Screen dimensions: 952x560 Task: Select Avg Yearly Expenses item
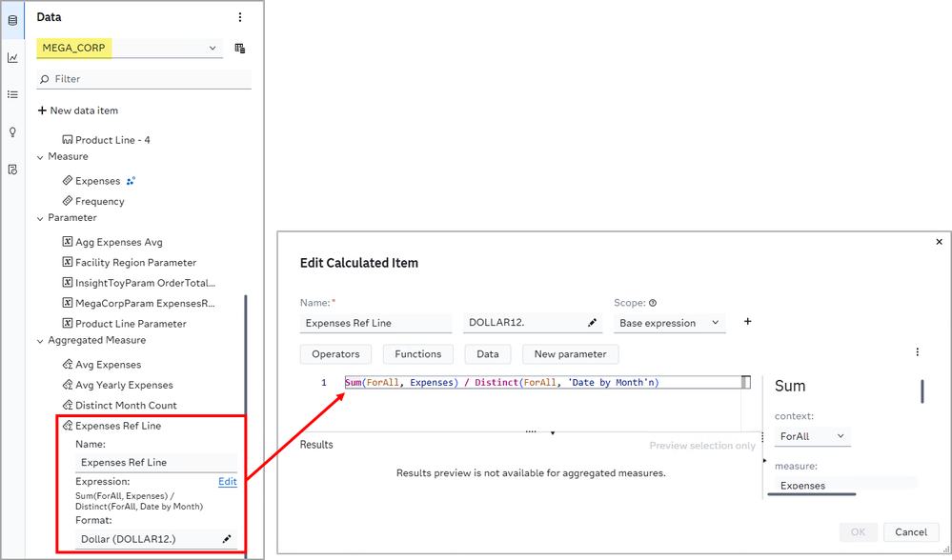point(118,386)
